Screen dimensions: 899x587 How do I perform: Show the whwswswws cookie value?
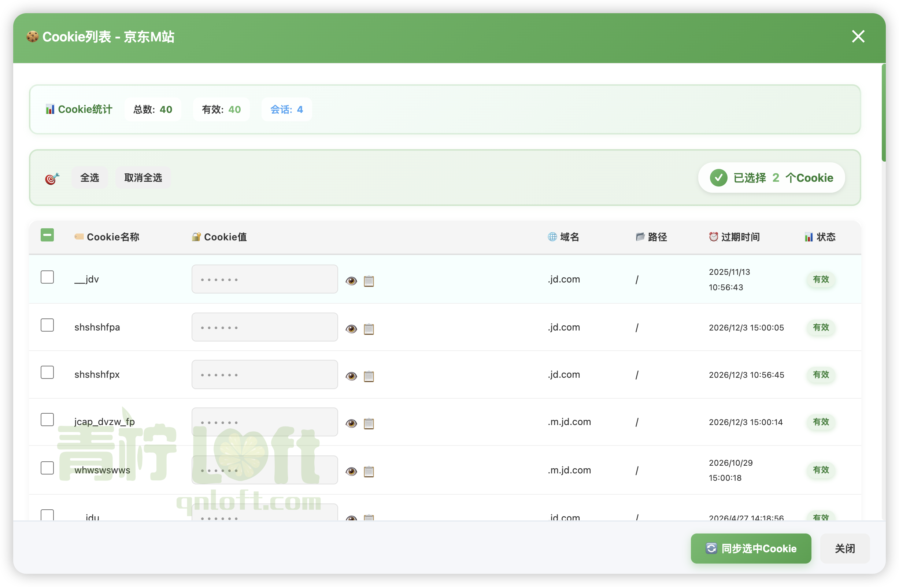(351, 471)
